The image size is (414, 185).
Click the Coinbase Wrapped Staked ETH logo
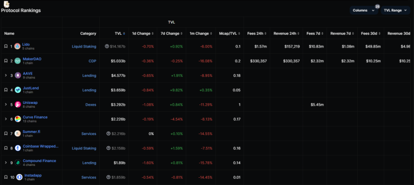[18, 148]
